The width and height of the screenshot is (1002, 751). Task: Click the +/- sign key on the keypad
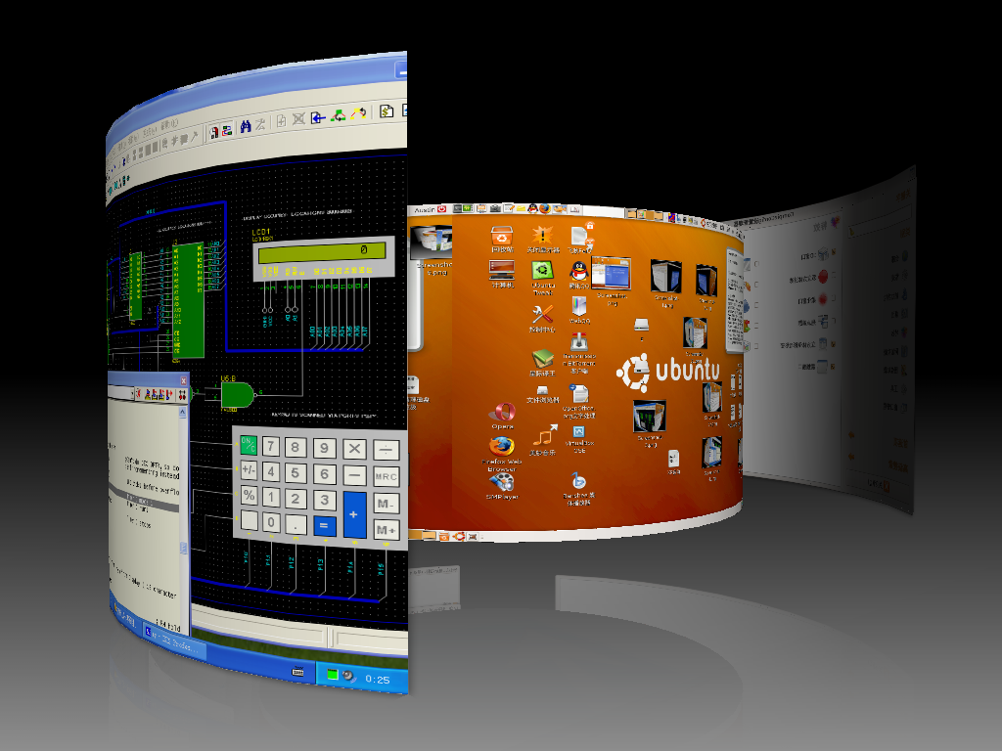pyautogui.click(x=248, y=470)
